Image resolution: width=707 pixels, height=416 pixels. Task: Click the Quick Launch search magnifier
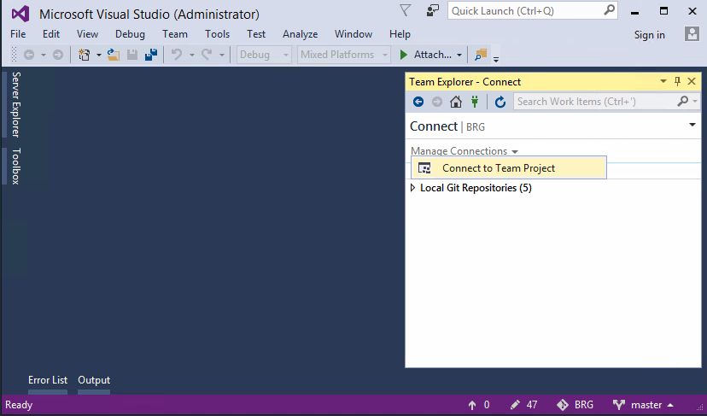pos(609,10)
